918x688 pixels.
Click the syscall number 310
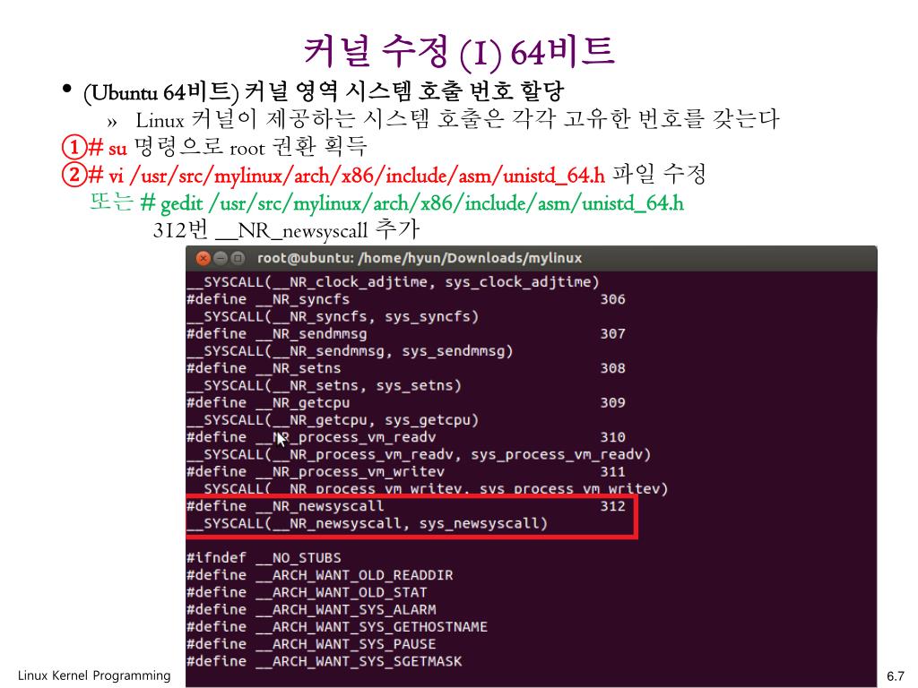pyautogui.click(x=612, y=437)
